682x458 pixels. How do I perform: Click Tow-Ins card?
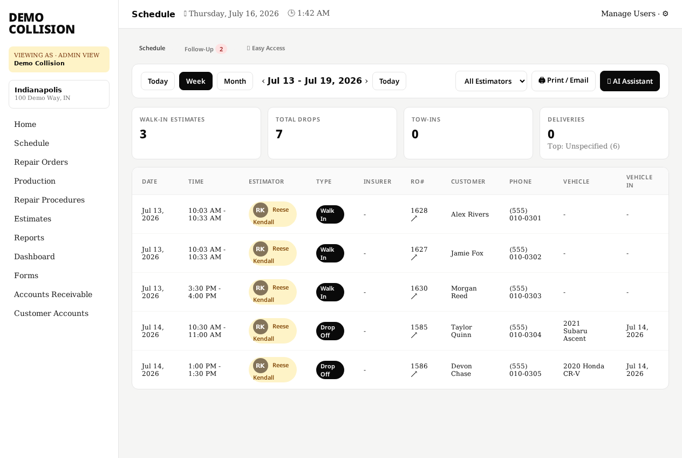(468, 133)
